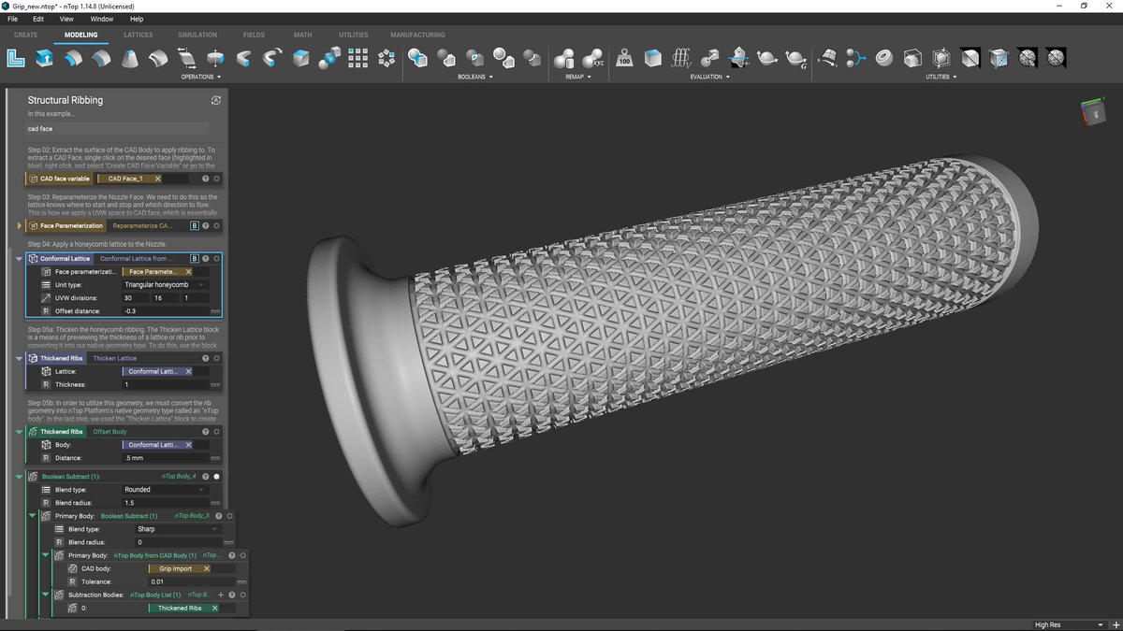Viewport: 1123px width, 631px height.
Task: Open the Blend type Rounded dropdown
Action: coord(166,490)
